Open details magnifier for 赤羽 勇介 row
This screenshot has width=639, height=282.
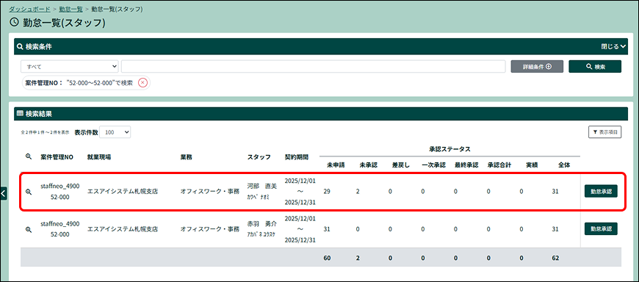[29, 229]
